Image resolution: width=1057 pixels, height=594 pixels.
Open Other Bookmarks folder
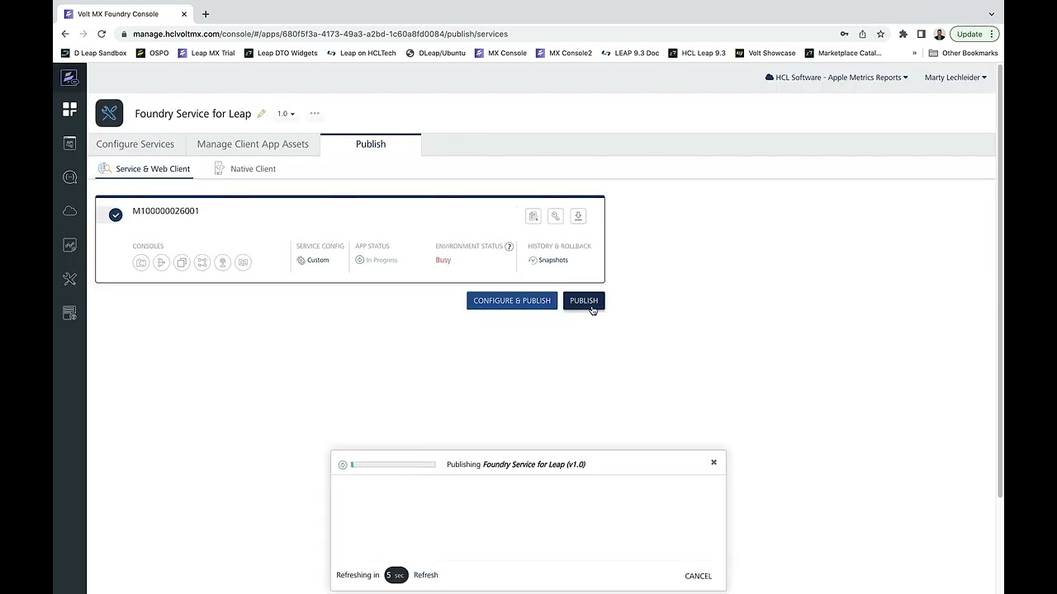(x=964, y=53)
